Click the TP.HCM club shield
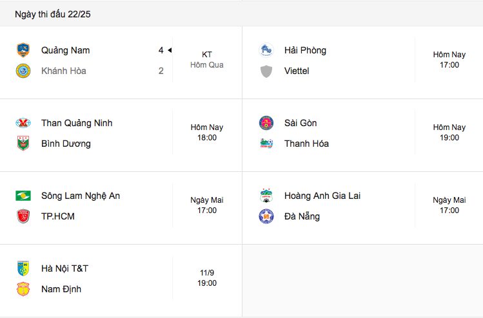 pyautogui.click(x=23, y=216)
